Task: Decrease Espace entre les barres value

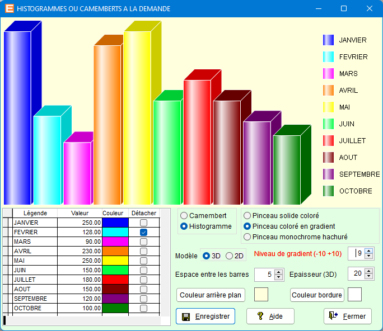Action: click(278, 277)
